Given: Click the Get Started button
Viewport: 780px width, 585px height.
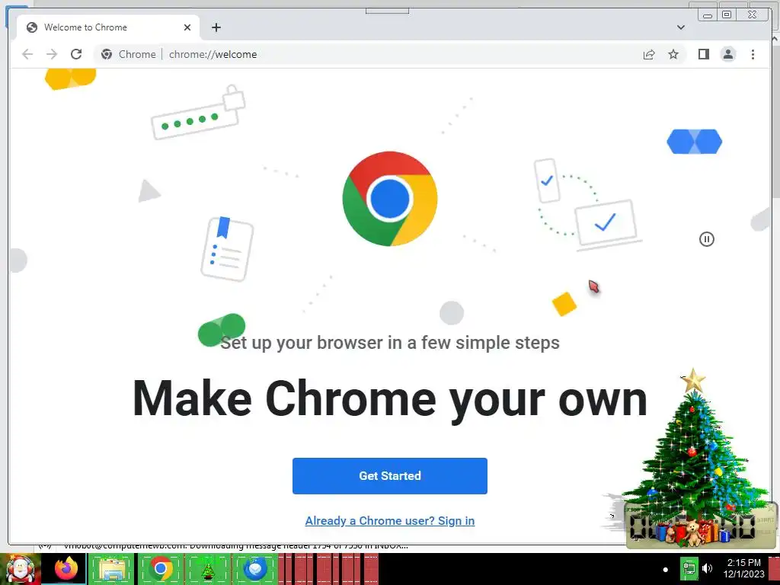Looking at the screenshot, I should (389, 476).
